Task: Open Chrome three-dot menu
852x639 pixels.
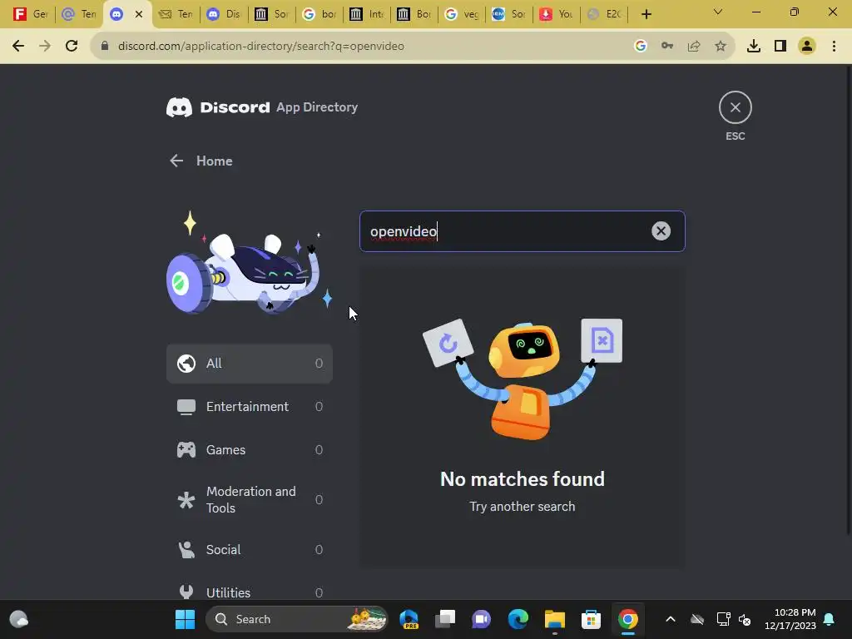Action: (834, 47)
